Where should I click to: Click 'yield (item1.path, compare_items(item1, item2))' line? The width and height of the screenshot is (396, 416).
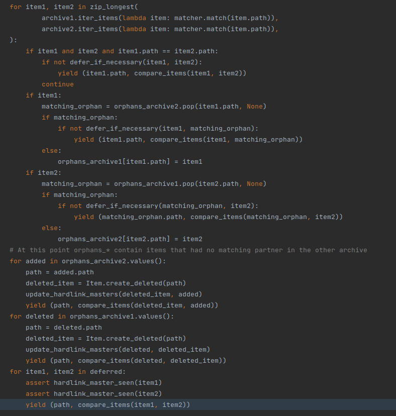click(x=152, y=73)
